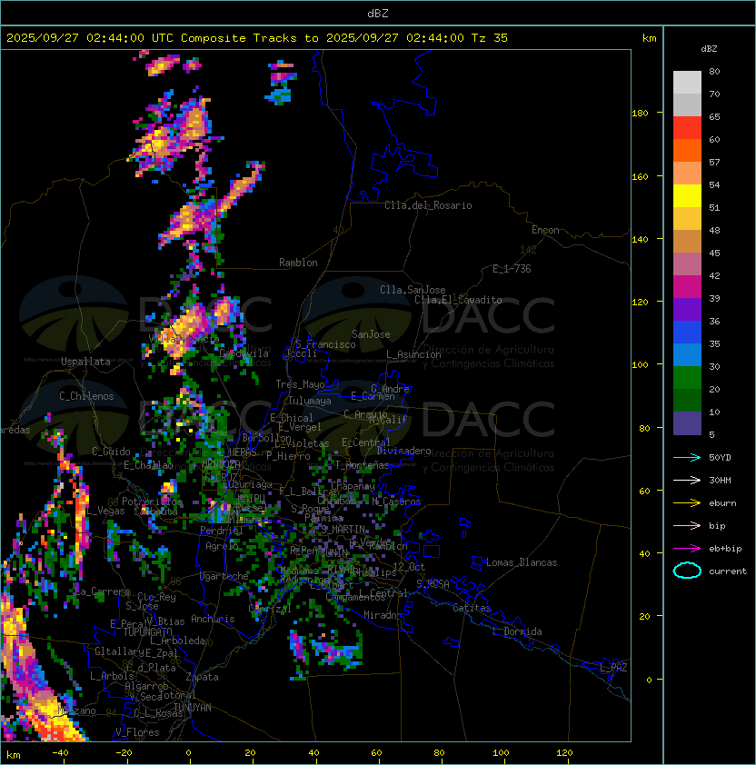Click the y-axis 160 km tick label
Screen dimensions: 756x765
click(640, 176)
